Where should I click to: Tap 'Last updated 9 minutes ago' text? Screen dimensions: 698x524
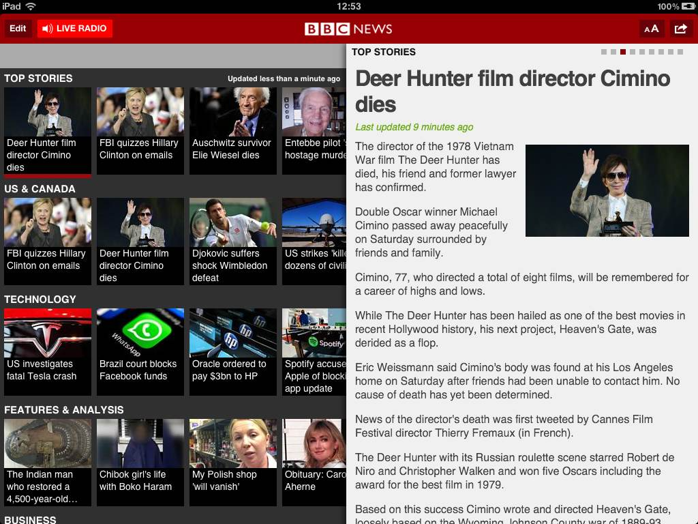point(414,127)
